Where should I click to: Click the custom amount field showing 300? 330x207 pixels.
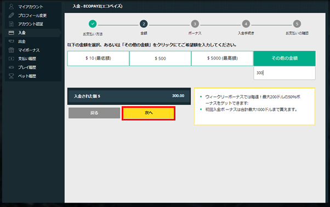click(285, 73)
